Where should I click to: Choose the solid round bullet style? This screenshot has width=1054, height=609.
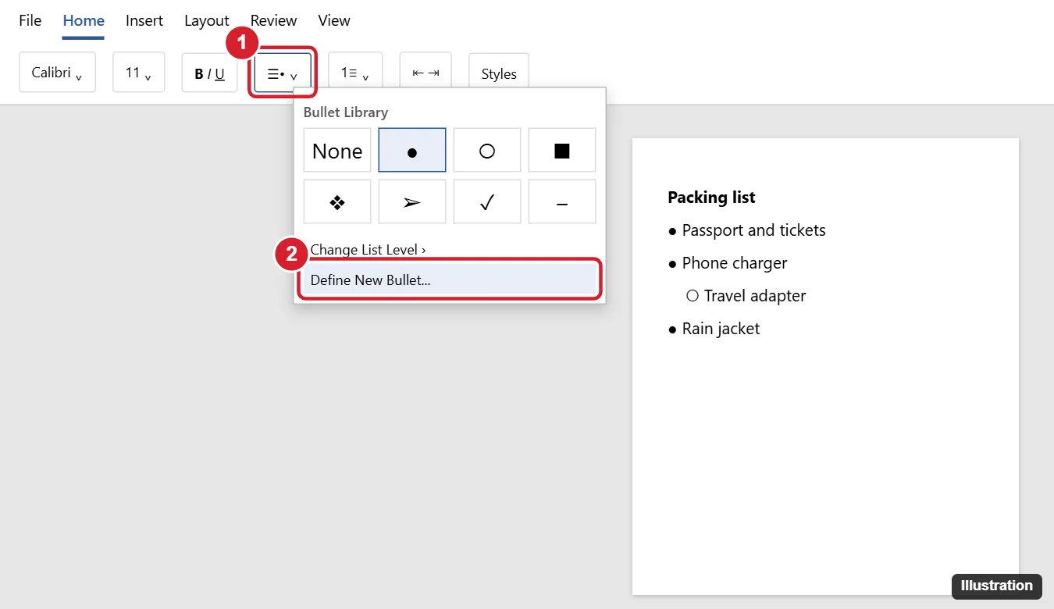[x=412, y=150]
